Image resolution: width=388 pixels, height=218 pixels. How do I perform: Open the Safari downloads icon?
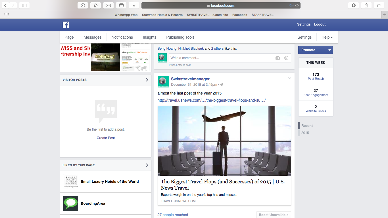pyautogui.click(x=354, y=5)
